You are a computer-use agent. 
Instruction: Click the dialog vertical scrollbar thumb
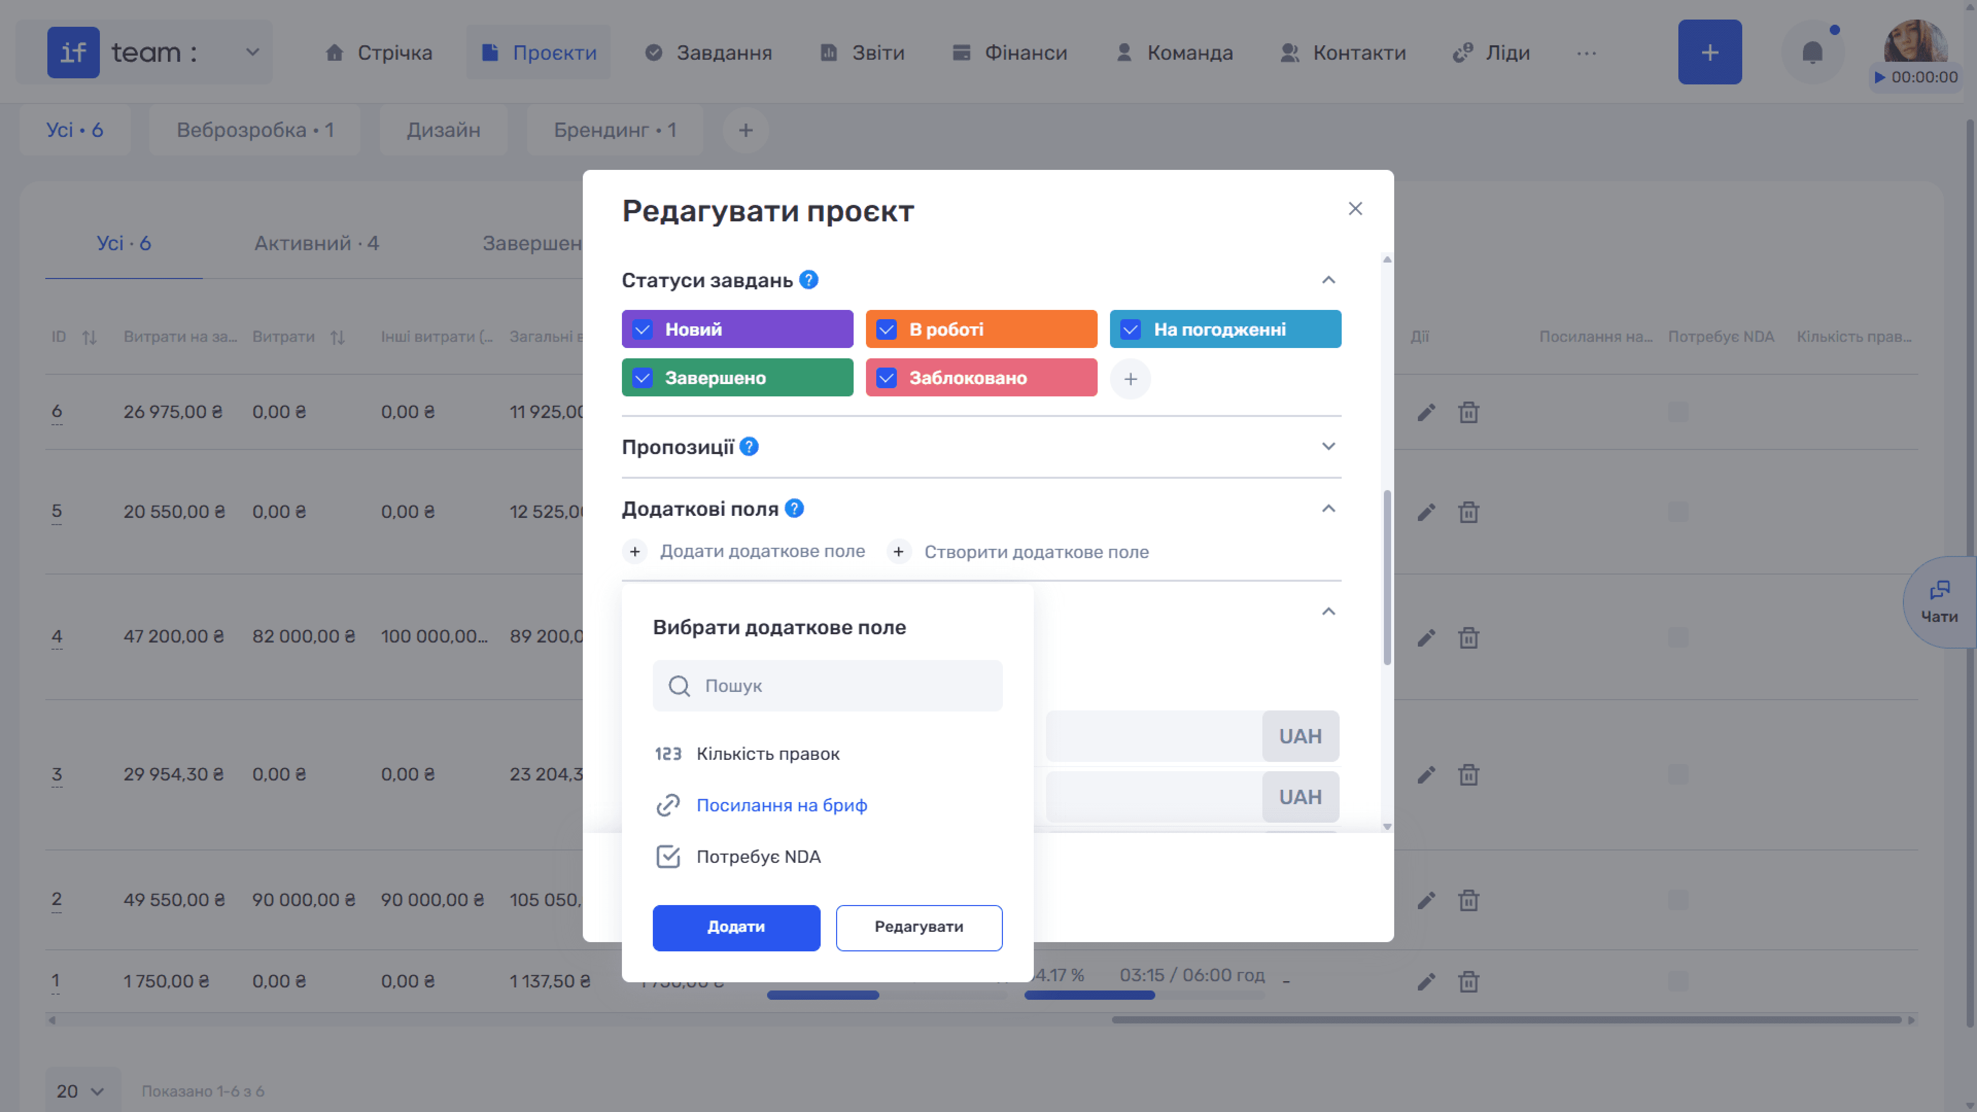(x=1387, y=577)
